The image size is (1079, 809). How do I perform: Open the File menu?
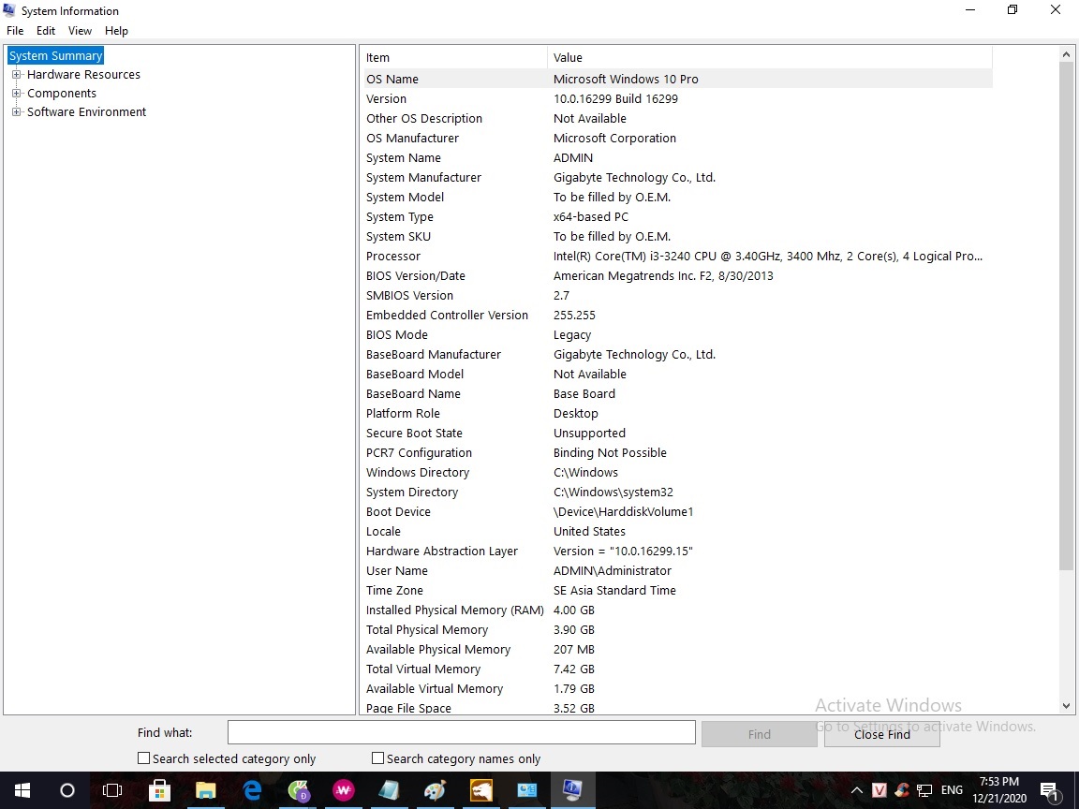tap(15, 31)
